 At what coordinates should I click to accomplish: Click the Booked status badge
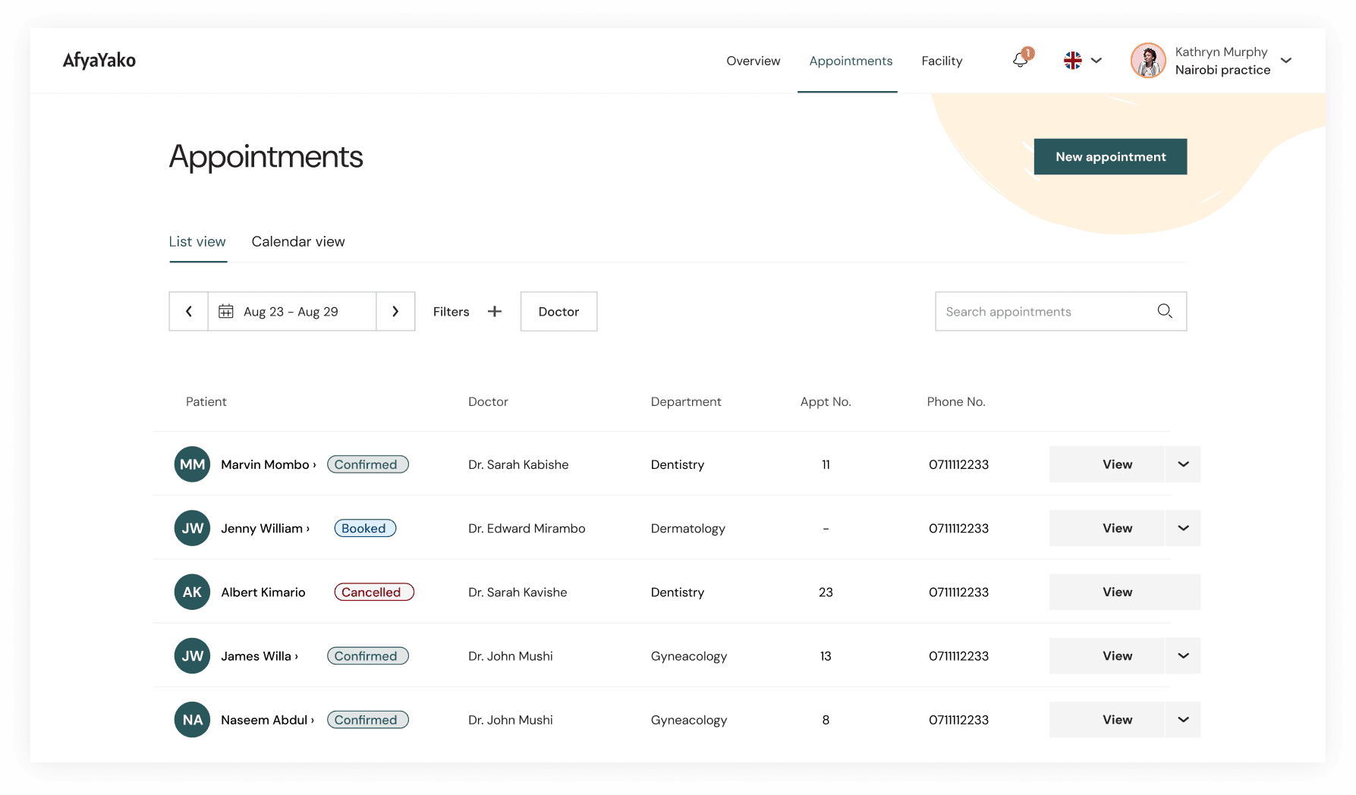[365, 528]
